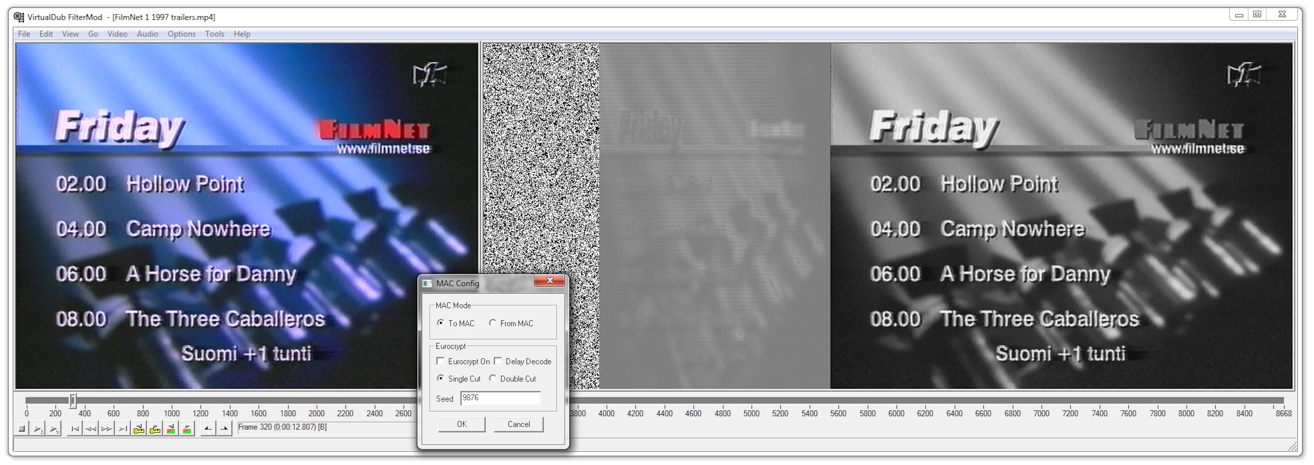Open the Tools menu
Viewport: 1314px width, 465px height.
214,34
